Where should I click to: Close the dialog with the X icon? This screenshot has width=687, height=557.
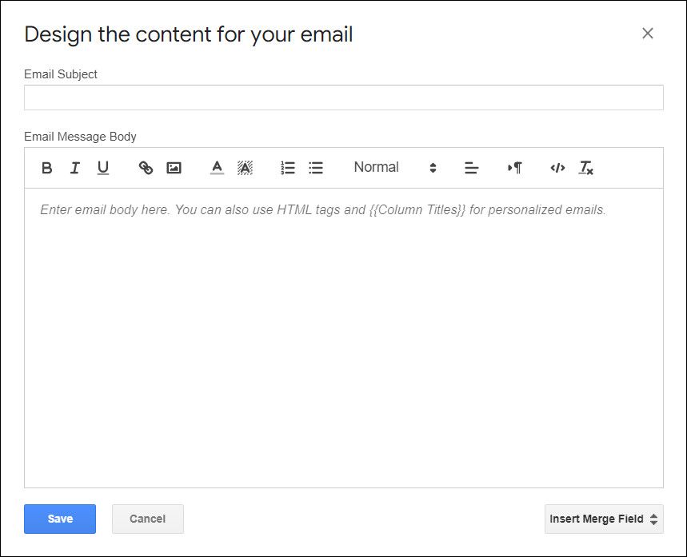click(648, 34)
